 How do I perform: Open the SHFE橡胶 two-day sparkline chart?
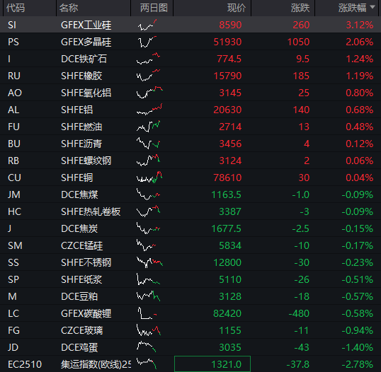[148, 76]
